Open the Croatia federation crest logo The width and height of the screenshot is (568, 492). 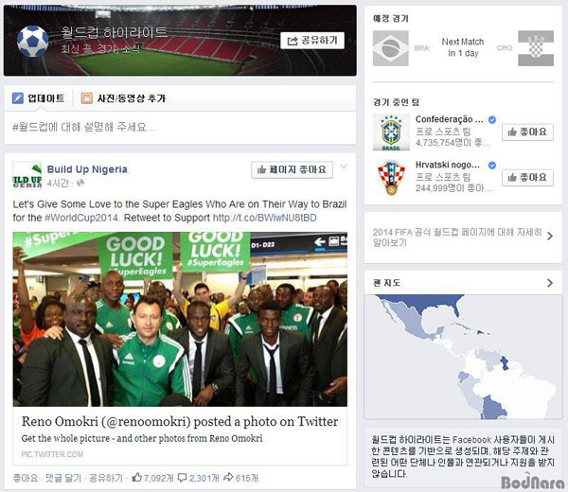coord(391,178)
